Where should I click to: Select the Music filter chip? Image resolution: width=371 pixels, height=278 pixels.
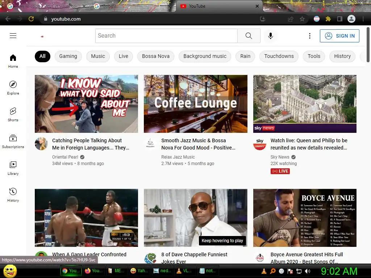[x=98, y=56]
